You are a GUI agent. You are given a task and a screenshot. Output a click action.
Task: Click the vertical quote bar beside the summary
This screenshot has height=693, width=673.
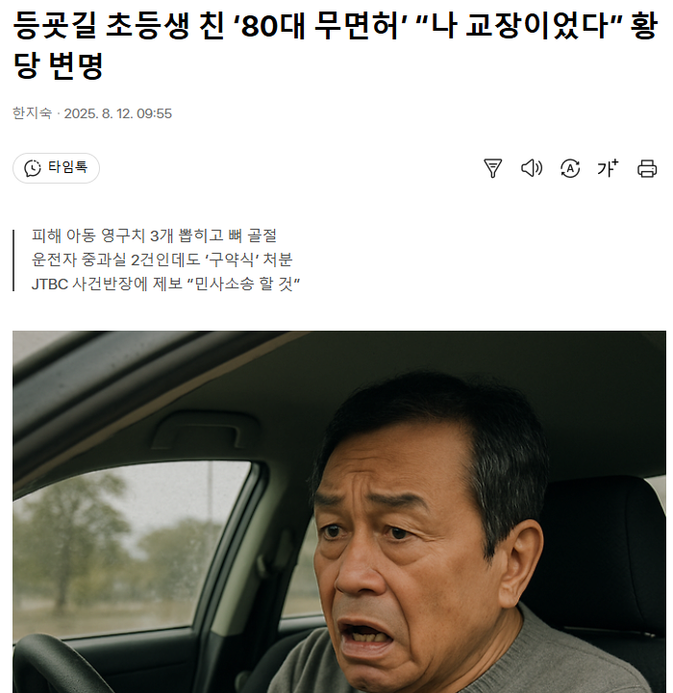(13, 260)
